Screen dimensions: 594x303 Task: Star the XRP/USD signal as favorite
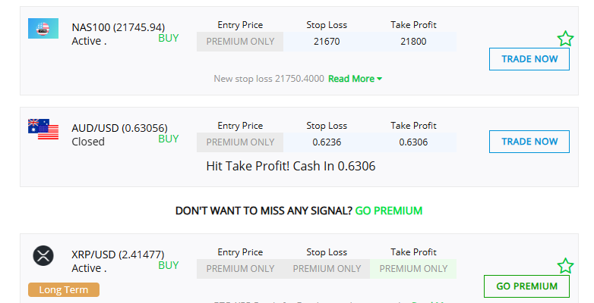[x=565, y=266]
